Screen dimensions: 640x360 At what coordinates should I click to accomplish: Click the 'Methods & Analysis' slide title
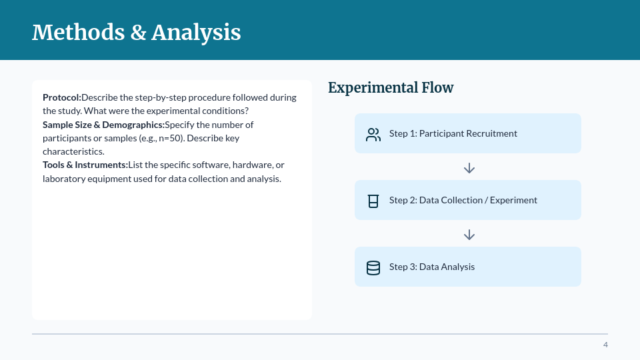137,32
